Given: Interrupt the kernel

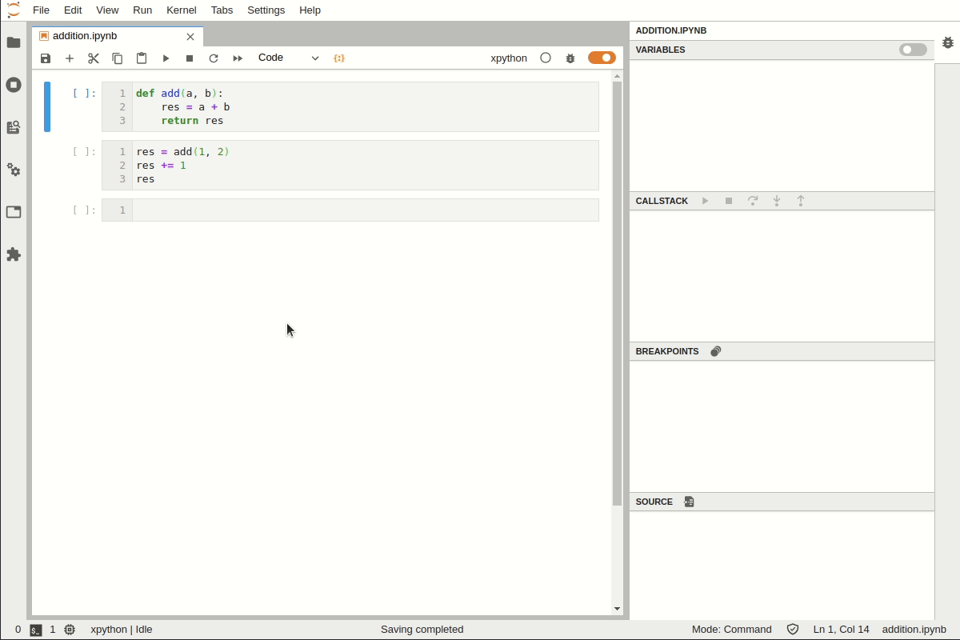Looking at the screenshot, I should 190,58.
